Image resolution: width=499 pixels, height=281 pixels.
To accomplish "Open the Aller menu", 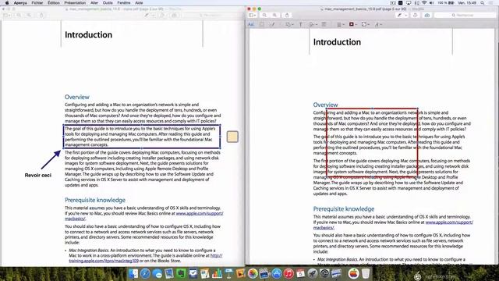I will point(94,3).
